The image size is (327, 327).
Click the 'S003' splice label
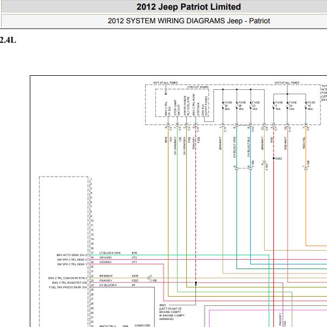(x=162, y=305)
